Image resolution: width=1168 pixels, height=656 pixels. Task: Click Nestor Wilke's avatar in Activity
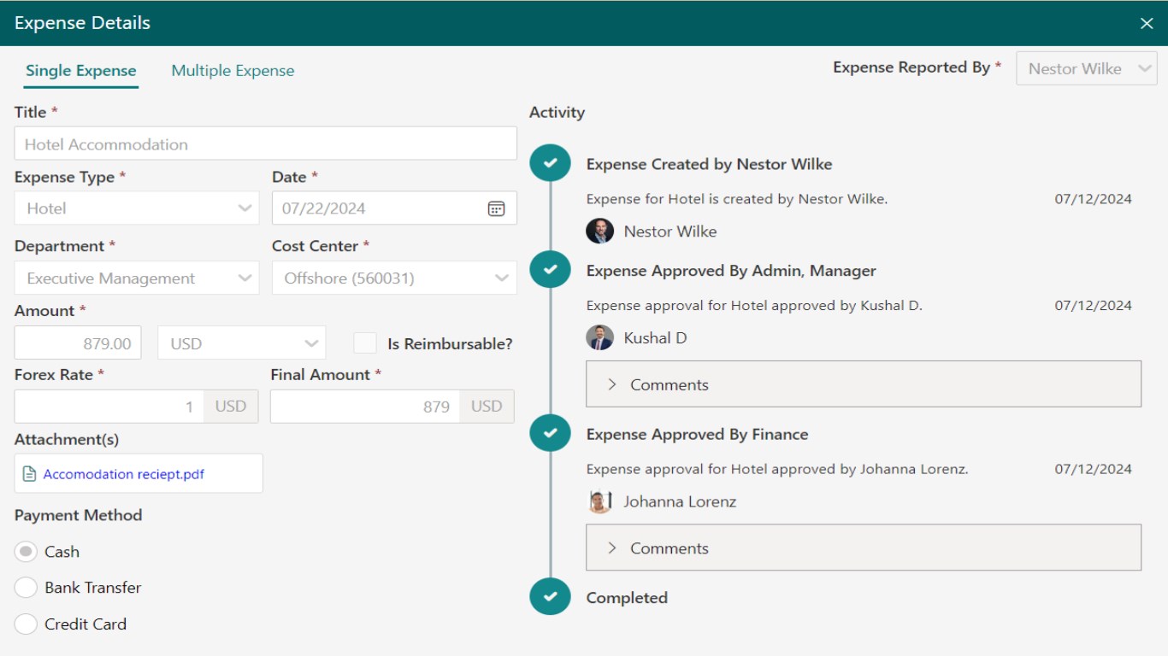tap(599, 231)
